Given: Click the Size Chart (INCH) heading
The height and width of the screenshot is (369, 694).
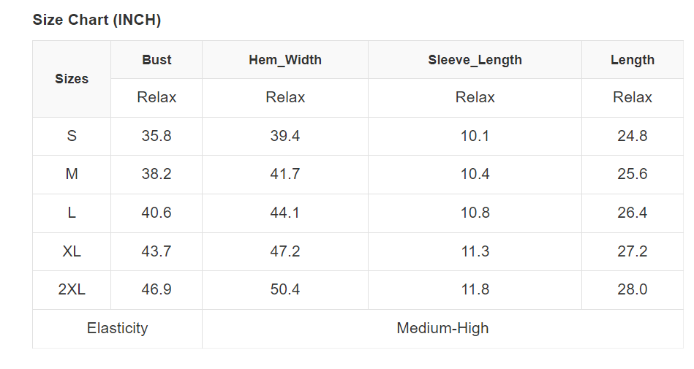Looking at the screenshot, I should (x=97, y=20).
